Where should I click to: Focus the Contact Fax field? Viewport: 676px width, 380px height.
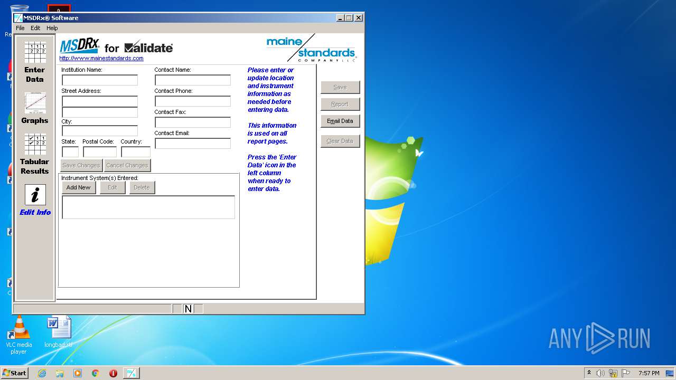tap(193, 122)
